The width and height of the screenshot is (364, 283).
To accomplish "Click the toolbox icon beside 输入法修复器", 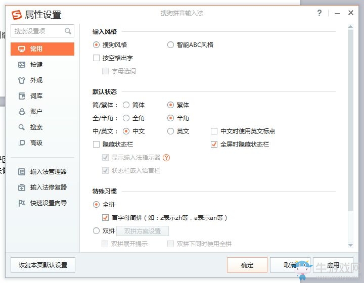I will [22, 187].
